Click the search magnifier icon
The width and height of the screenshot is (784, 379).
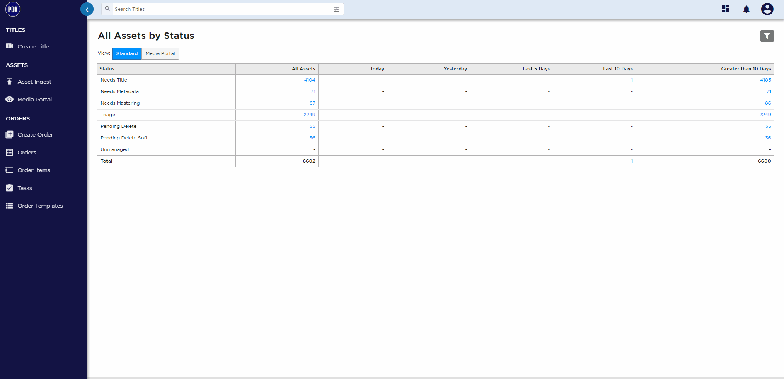(x=107, y=9)
